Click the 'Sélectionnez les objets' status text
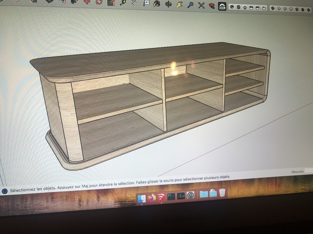The width and height of the screenshot is (313, 234). tap(33, 189)
